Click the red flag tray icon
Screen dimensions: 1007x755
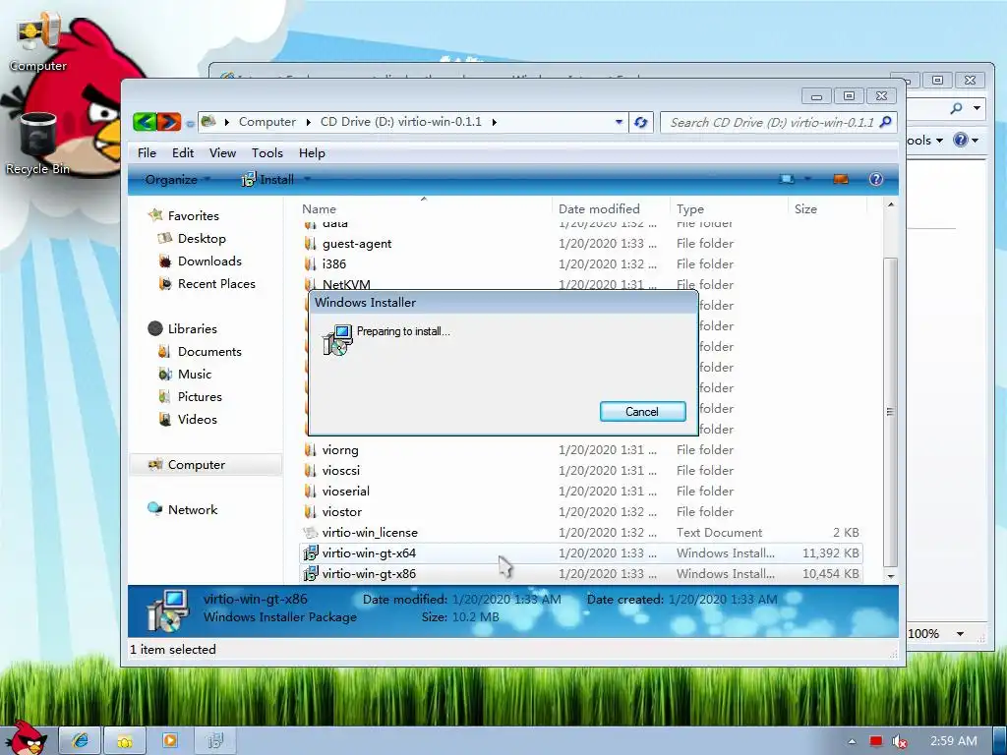pyautogui.click(x=876, y=741)
